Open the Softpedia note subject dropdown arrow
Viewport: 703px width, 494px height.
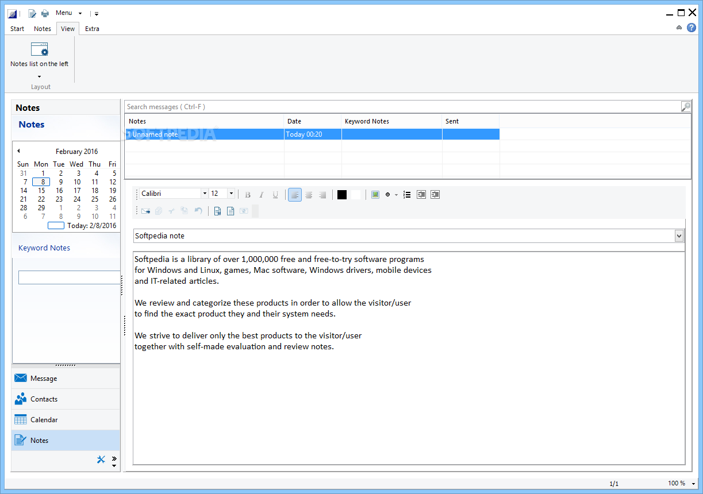click(x=679, y=236)
